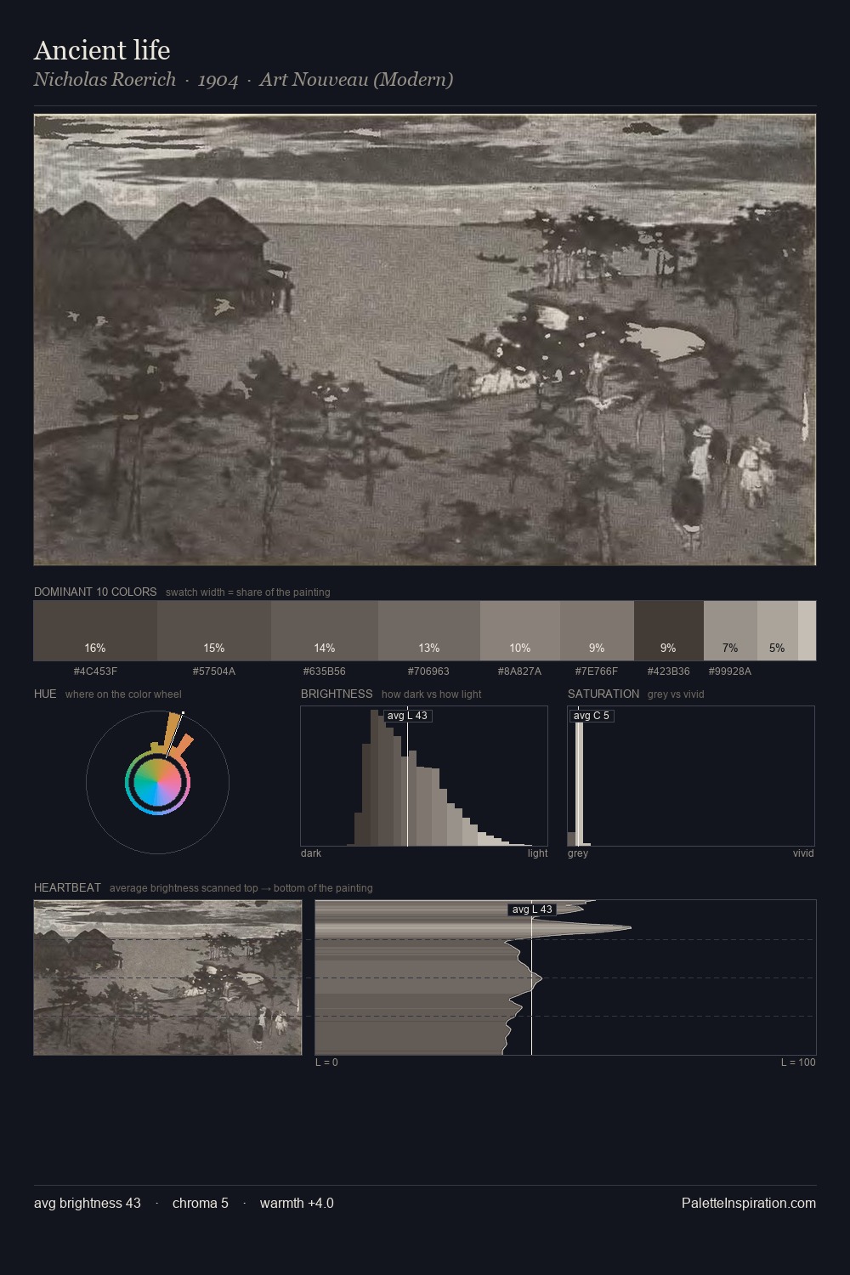Image resolution: width=850 pixels, height=1275 pixels.
Task: Pick the 9% swatch #7E766F
Action: tap(597, 631)
